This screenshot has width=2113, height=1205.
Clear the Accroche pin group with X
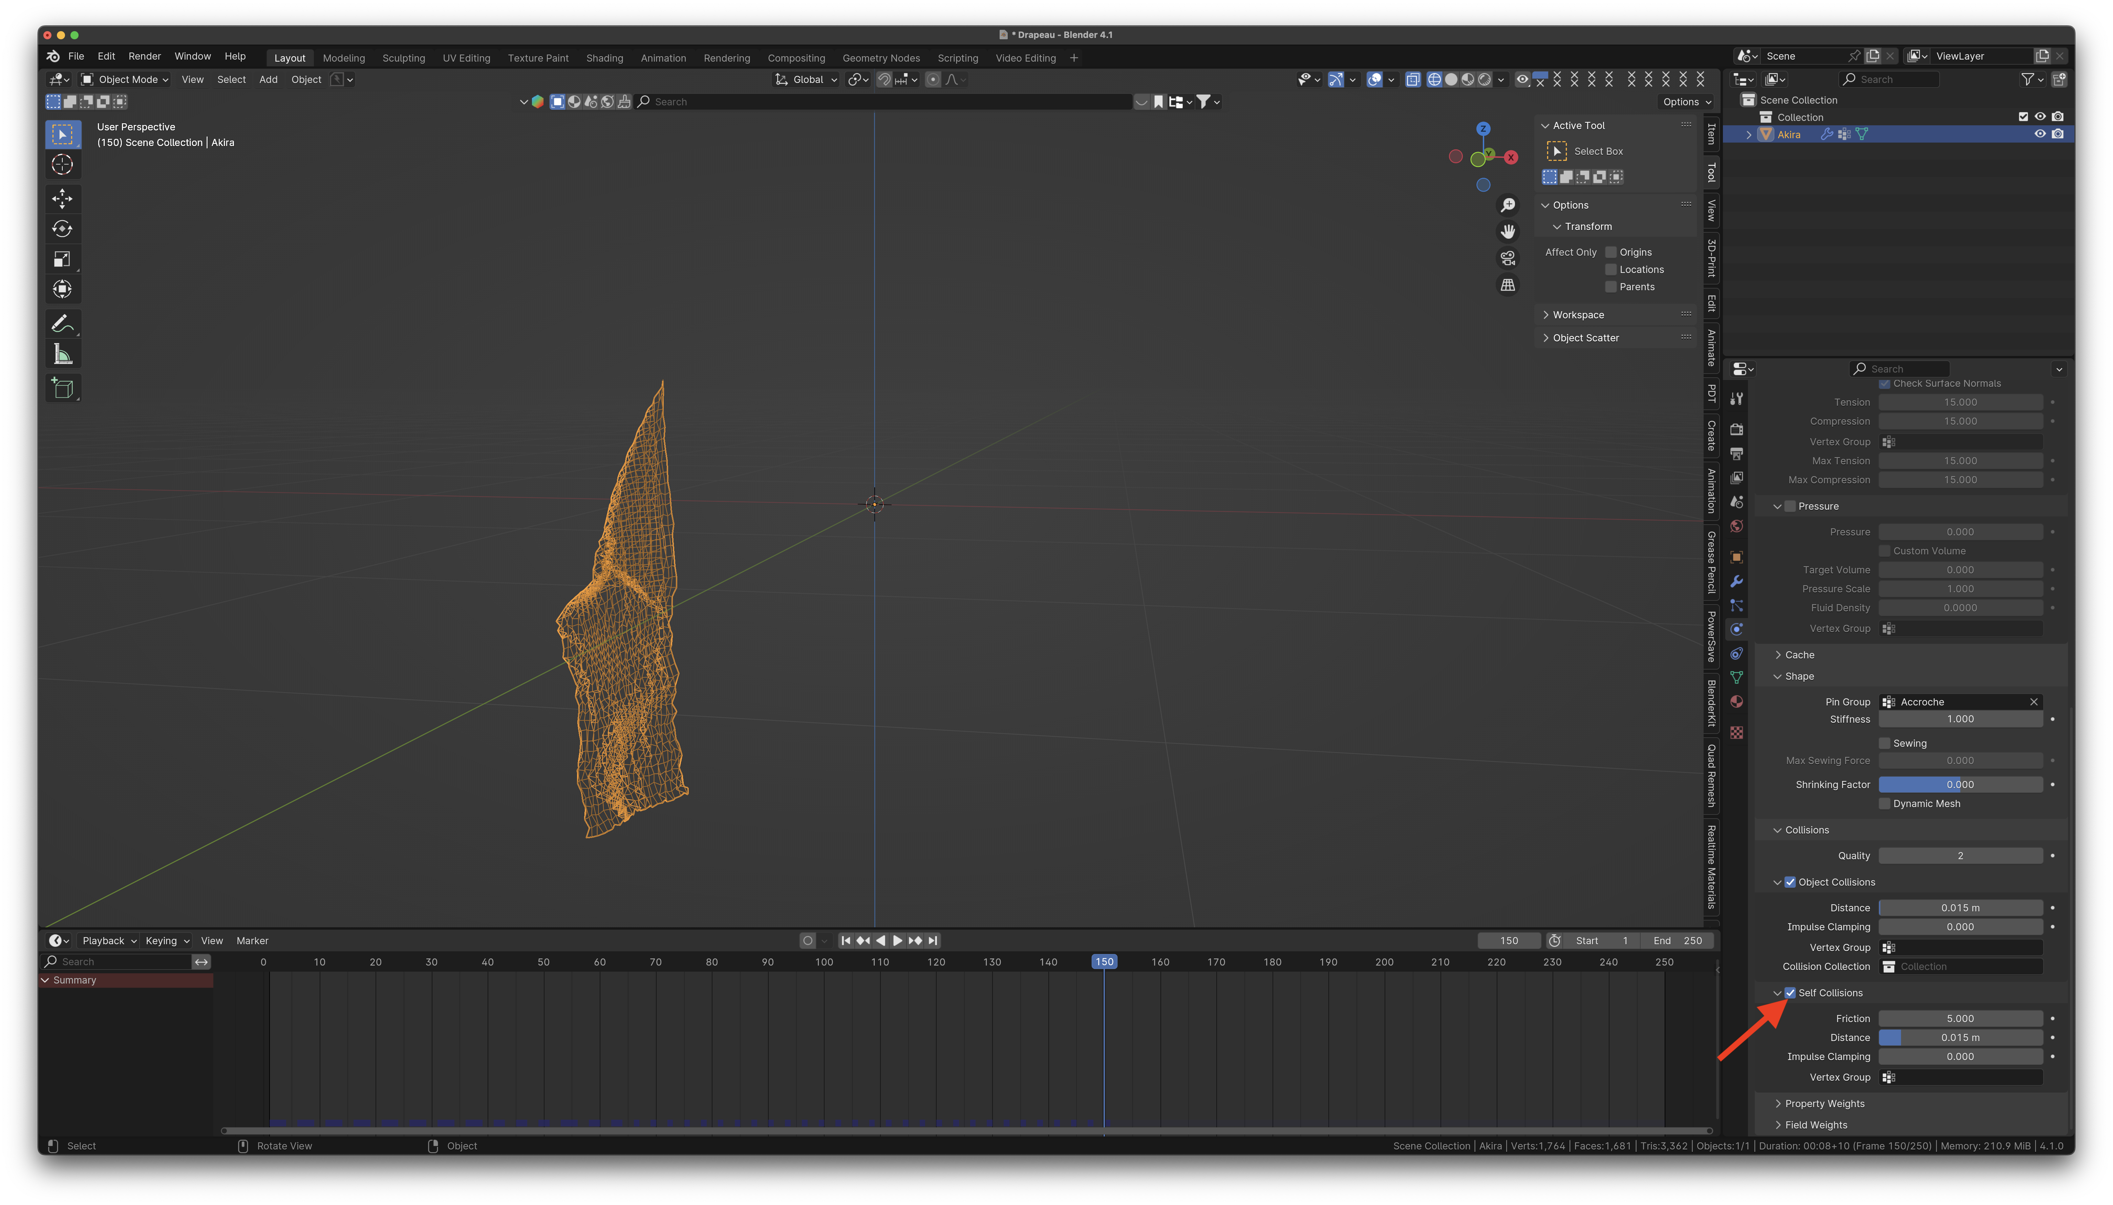(x=2033, y=702)
